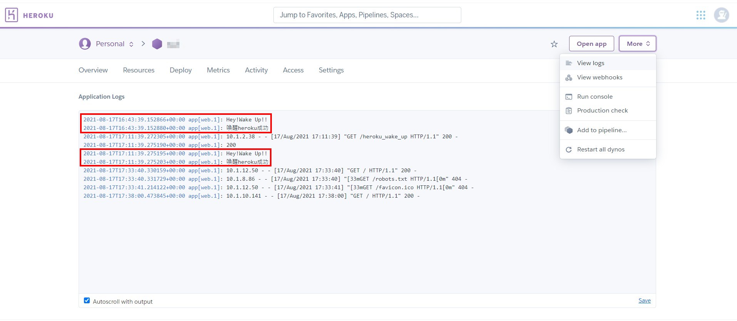The width and height of the screenshot is (737, 321).
Task: Click the Personal account avatar icon
Action: (85, 44)
